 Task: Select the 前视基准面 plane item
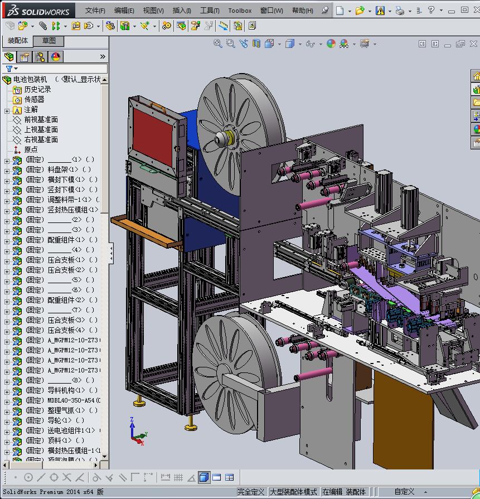(41, 119)
